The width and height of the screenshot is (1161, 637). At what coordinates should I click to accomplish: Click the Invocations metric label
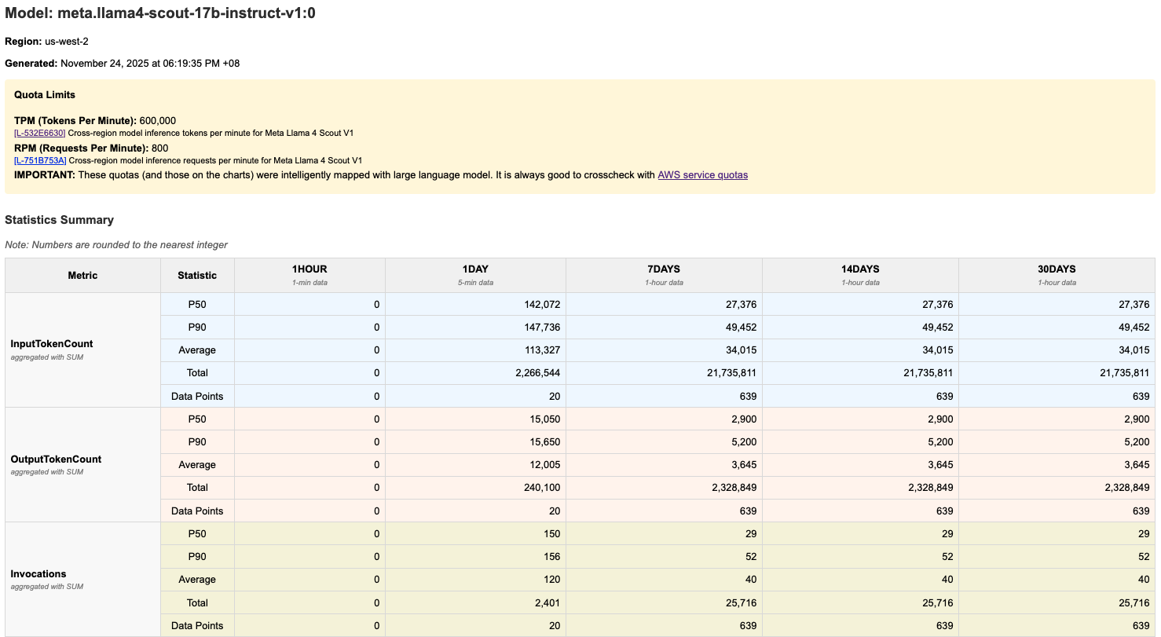38,574
